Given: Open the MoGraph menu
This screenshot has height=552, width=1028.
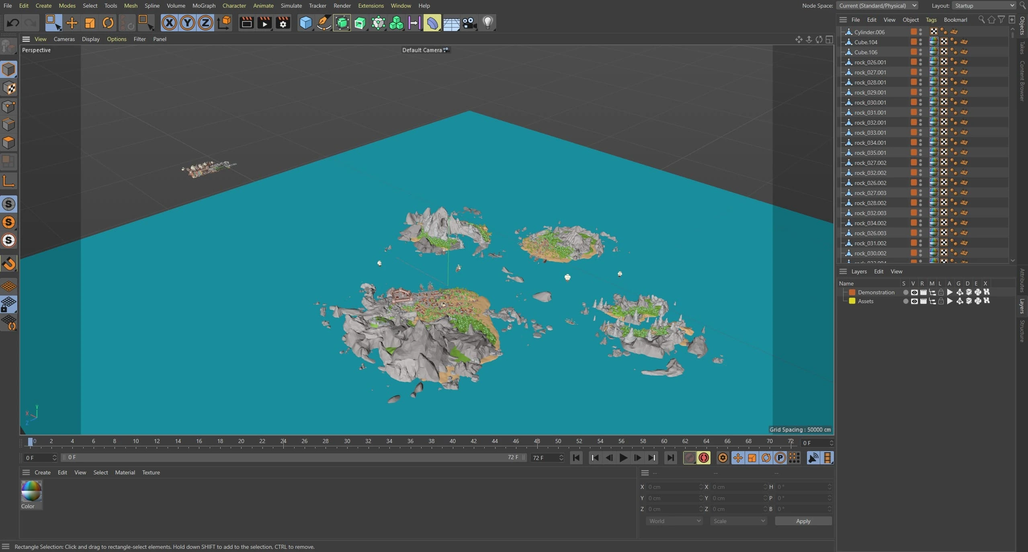Looking at the screenshot, I should pyautogui.click(x=204, y=6).
